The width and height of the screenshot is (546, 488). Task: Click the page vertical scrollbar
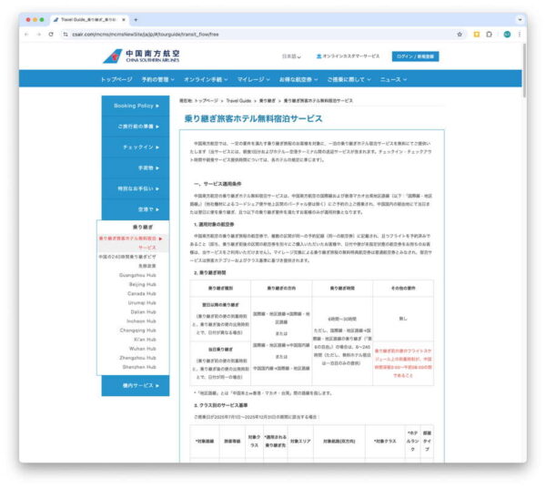(524, 70)
